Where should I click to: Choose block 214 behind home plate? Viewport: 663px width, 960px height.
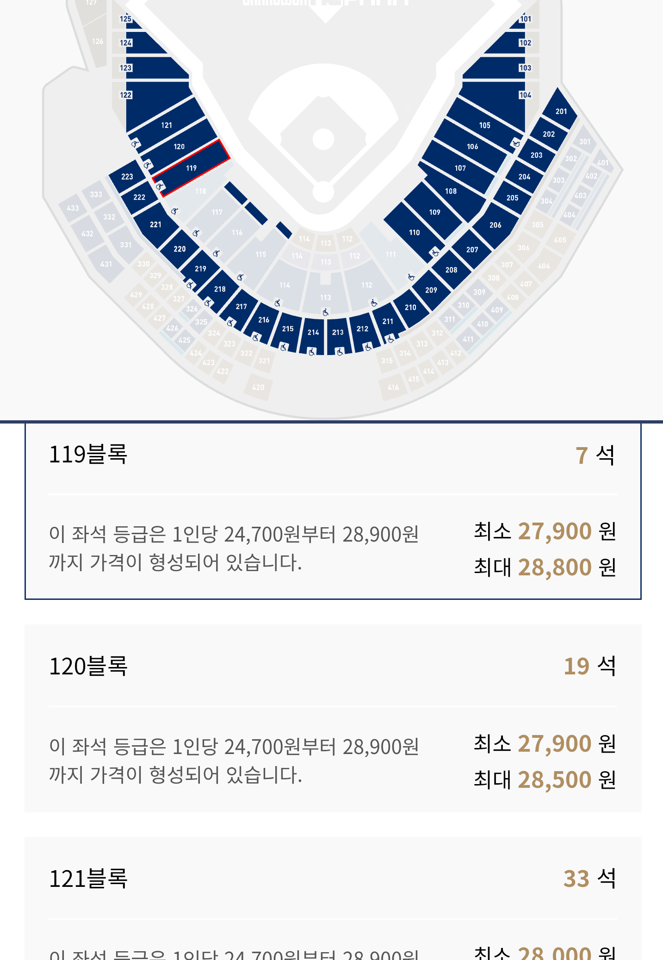tap(313, 332)
